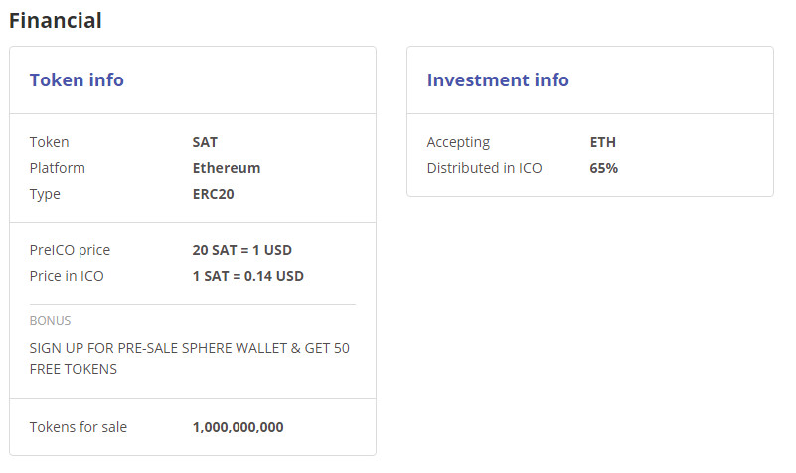Click the Accepting field label
The height and width of the screenshot is (473, 796).
point(458,142)
